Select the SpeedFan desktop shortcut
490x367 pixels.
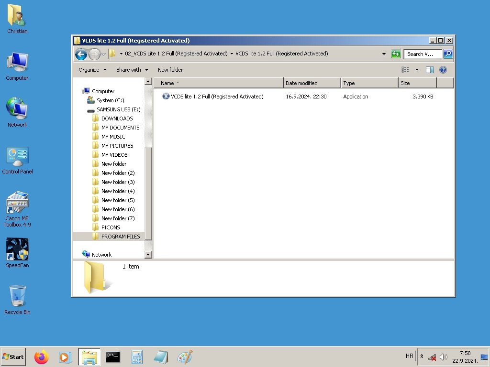(x=17, y=253)
